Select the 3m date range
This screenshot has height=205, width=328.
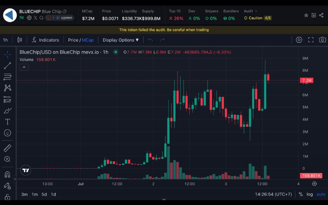pyautogui.click(x=25, y=194)
